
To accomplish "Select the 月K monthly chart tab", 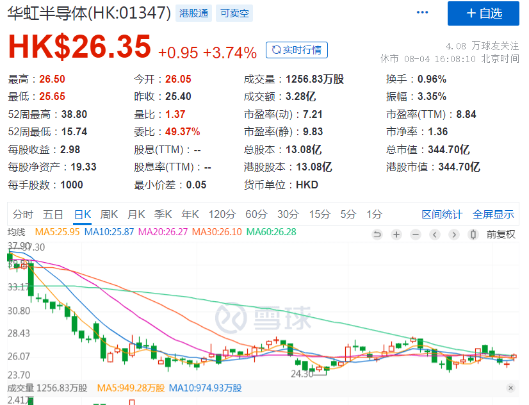I will 136,214.
